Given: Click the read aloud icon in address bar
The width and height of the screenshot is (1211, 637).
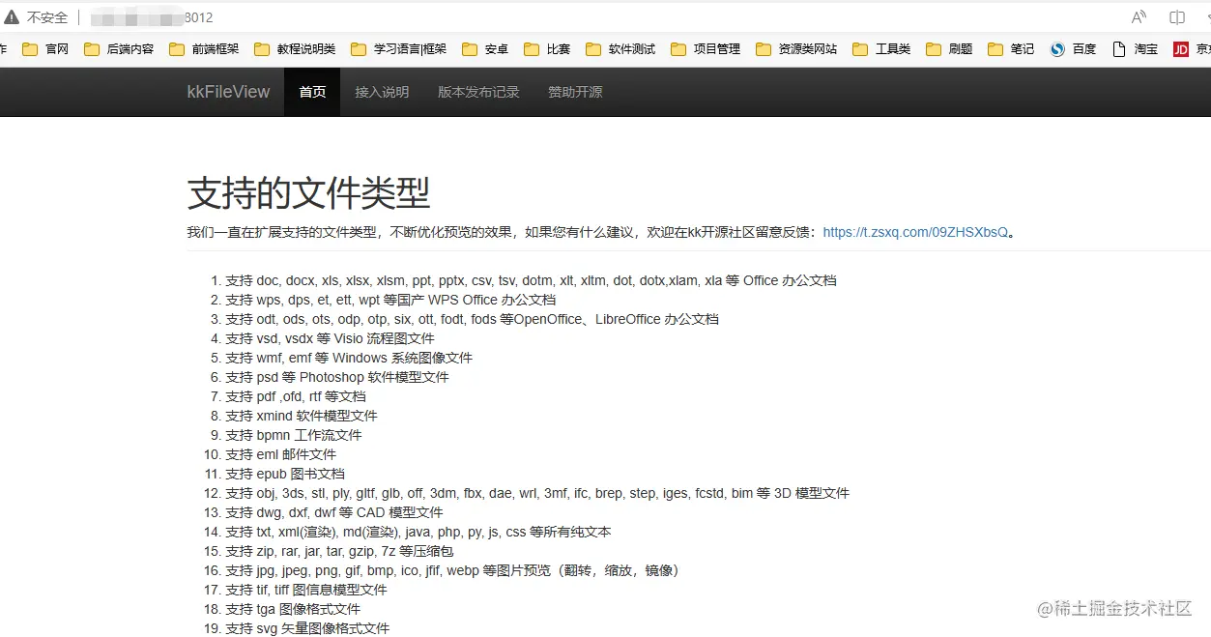Looking at the screenshot, I should 1139,17.
